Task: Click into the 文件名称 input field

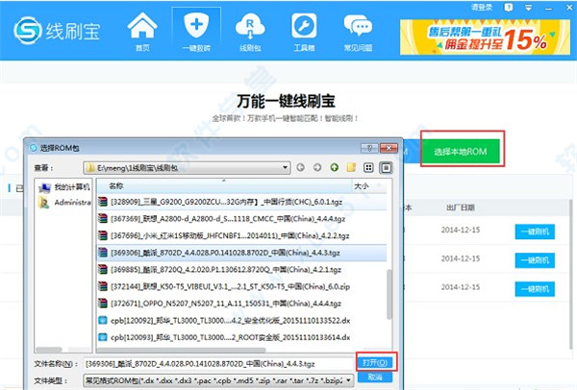Action: point(218,364)
